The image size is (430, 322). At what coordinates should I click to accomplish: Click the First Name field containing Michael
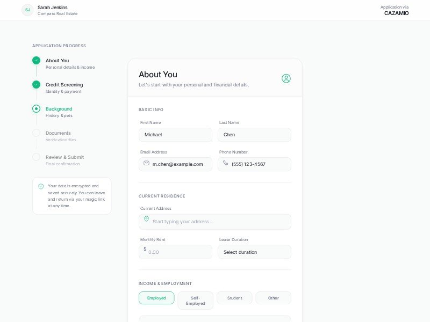pos(175,135)
